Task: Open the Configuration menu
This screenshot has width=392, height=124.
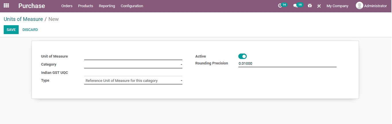Action: (132, 6)
